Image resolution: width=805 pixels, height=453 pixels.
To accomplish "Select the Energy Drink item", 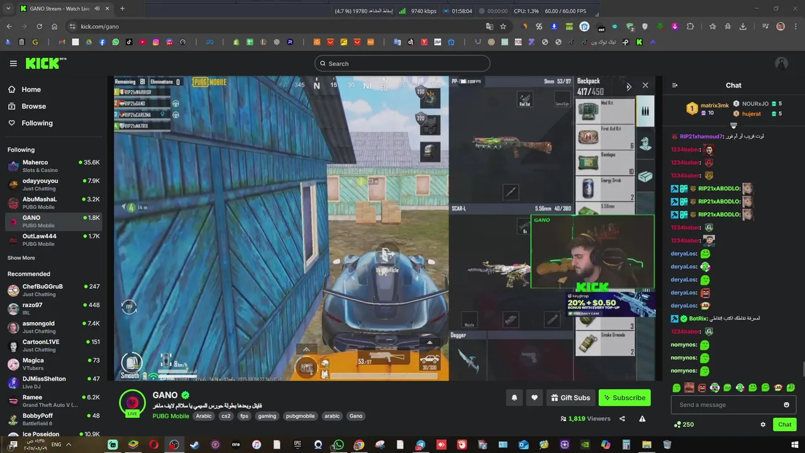I will click(606, 189).
